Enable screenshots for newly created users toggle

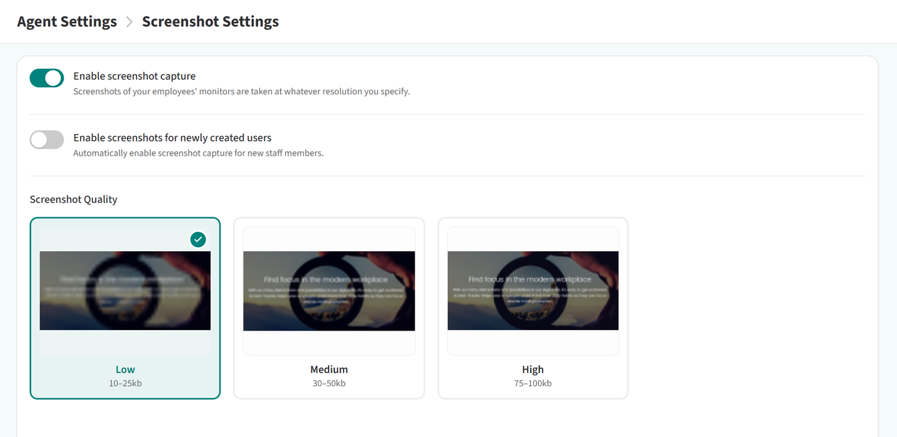pos(47,140)
